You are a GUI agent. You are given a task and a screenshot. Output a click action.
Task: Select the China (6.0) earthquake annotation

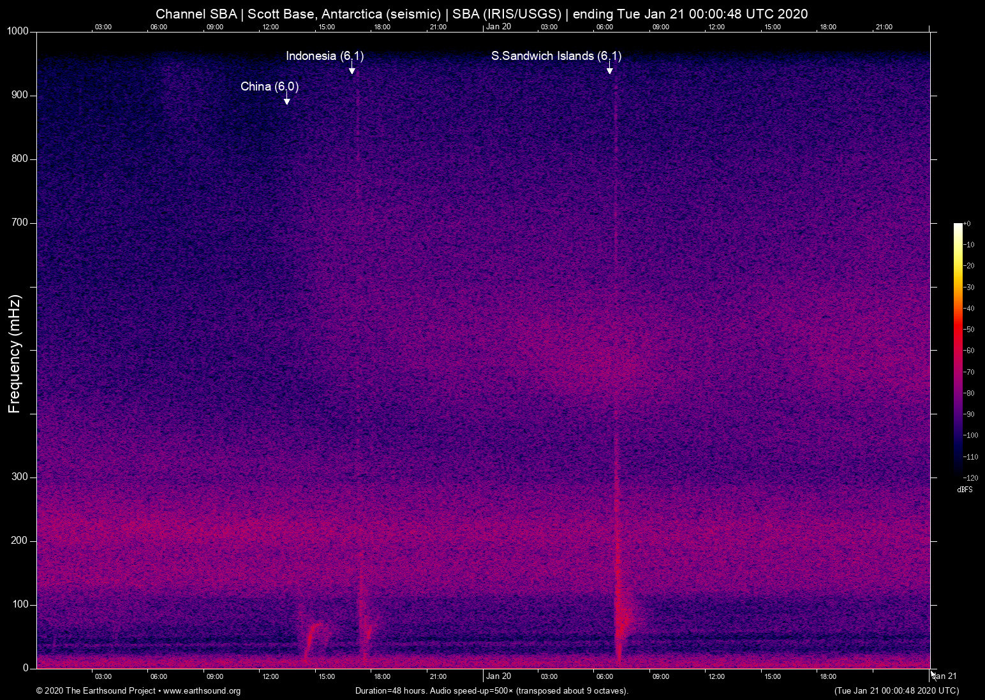[x=270, y=87]
